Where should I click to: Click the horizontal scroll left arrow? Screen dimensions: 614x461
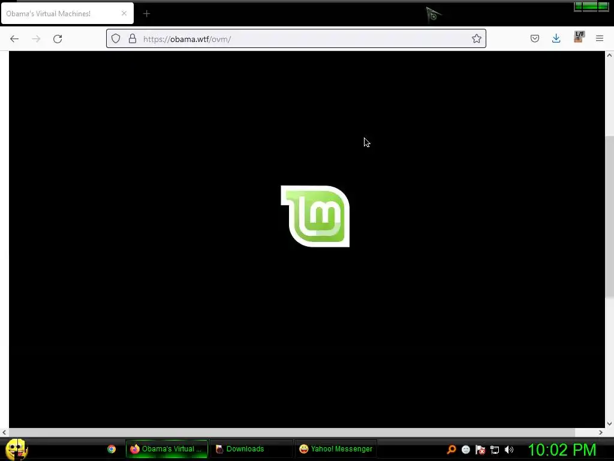pyautogui.click(x=4, y=433)
